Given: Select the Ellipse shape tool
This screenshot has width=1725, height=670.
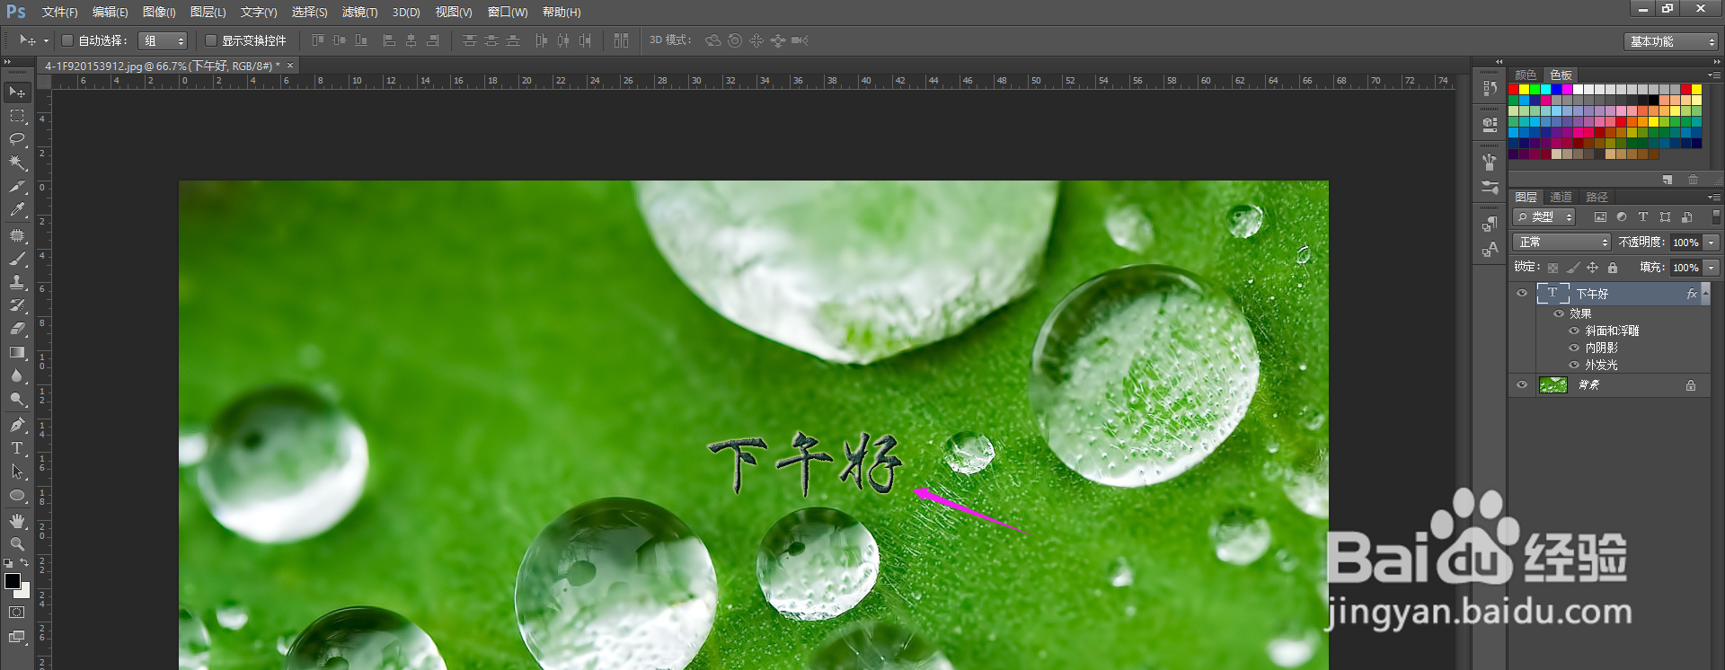Looking at the screenshot, I should coord(17,495).
